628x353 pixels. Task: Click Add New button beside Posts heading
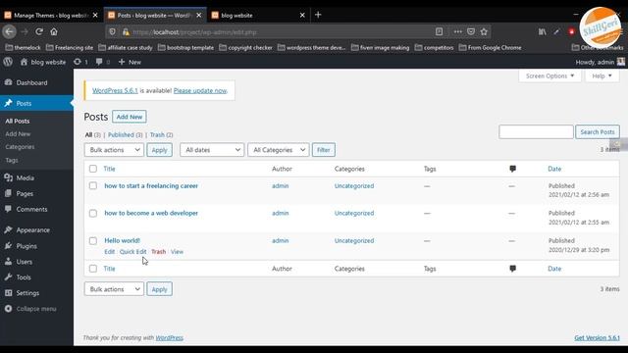130,117
